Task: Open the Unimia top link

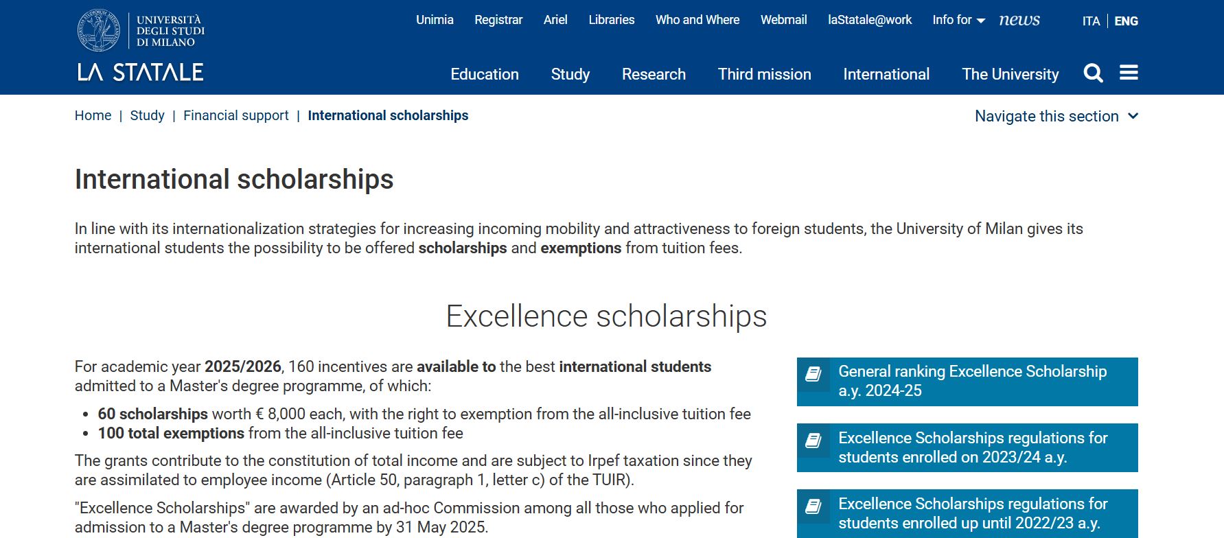Action: (435, 20)
